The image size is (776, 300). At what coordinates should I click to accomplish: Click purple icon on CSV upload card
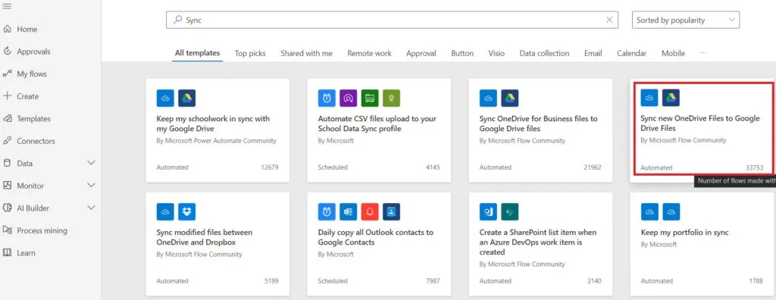pos(349,98)
